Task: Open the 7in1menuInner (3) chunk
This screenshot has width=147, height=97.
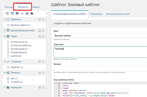Action: pyautogui.click(x=19, y=42)
